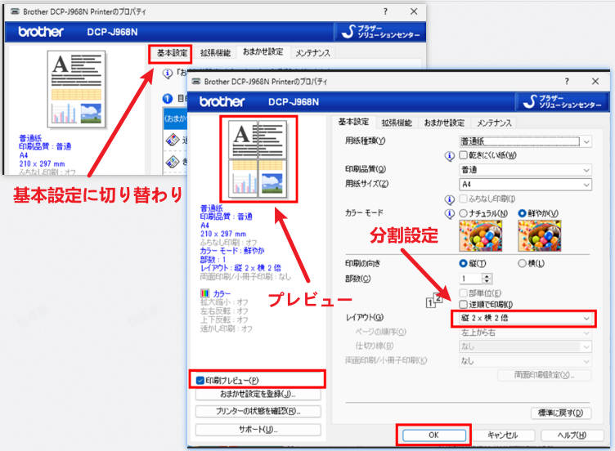This screenshot has height=451, width=615.
Task: Click help question mark in back window title bar
Action: click(385, 11)
